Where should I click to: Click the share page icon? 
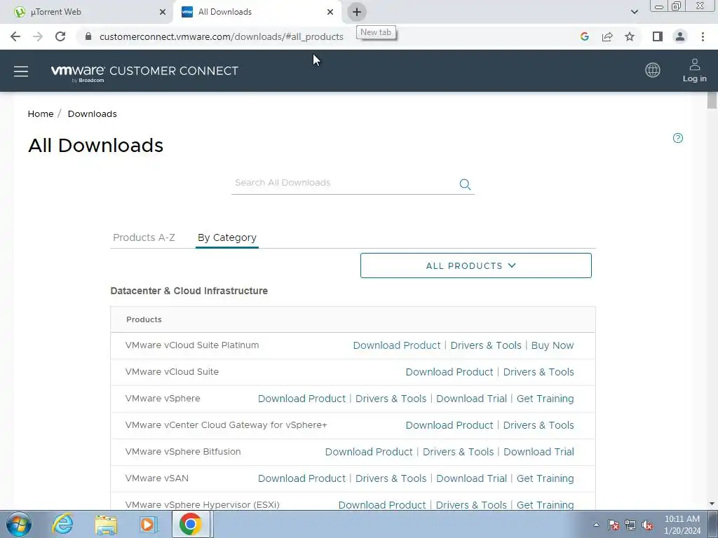coord(607,36)
